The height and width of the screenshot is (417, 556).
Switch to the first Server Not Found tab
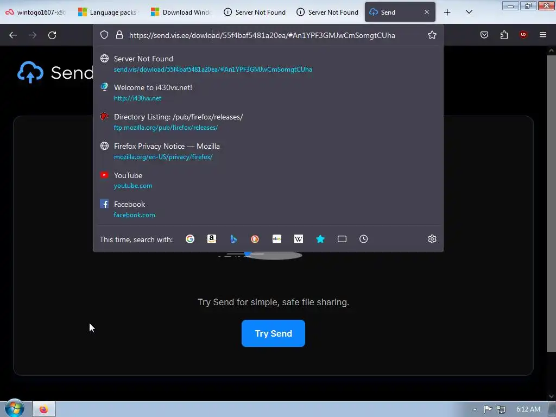tap(254, 12)
